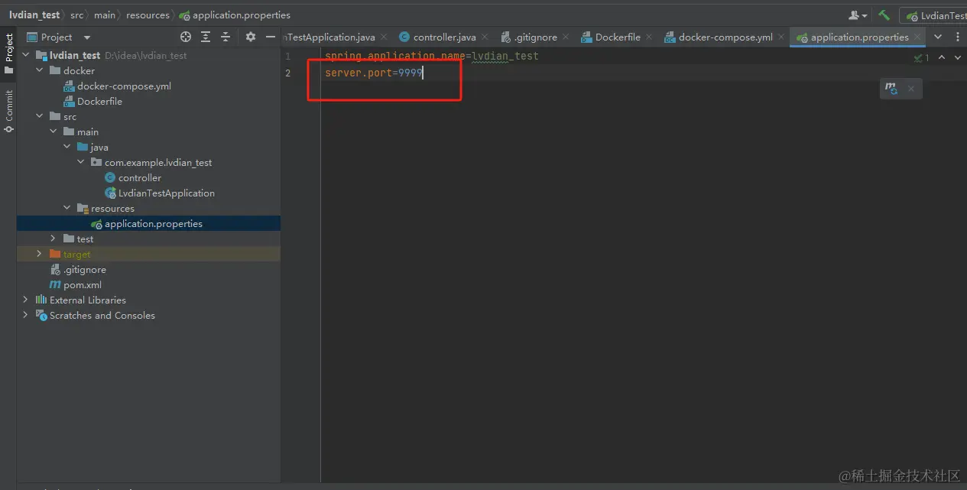Screen dimensions: 967x490
Task: Close the controller.java tab
Action: [x=486, y=37]
